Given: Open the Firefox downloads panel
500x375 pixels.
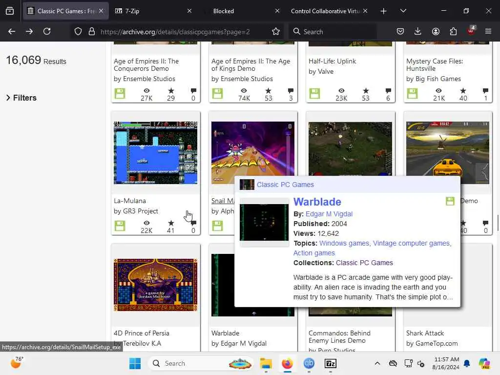Looking at the screenshot, I should pyautogui.click(x=418, y=31).
